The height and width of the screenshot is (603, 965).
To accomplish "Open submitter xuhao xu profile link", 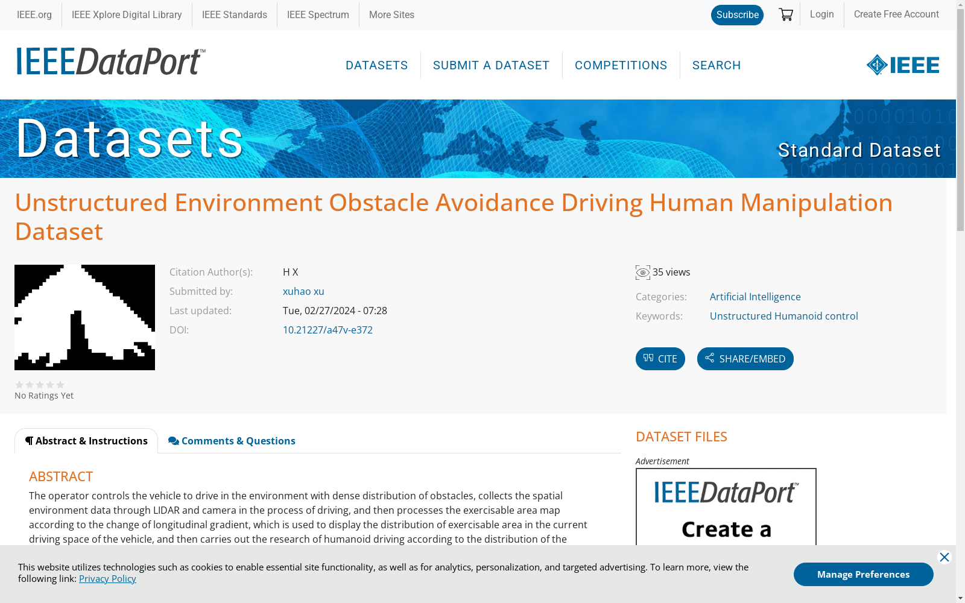I will pos(303,291).
